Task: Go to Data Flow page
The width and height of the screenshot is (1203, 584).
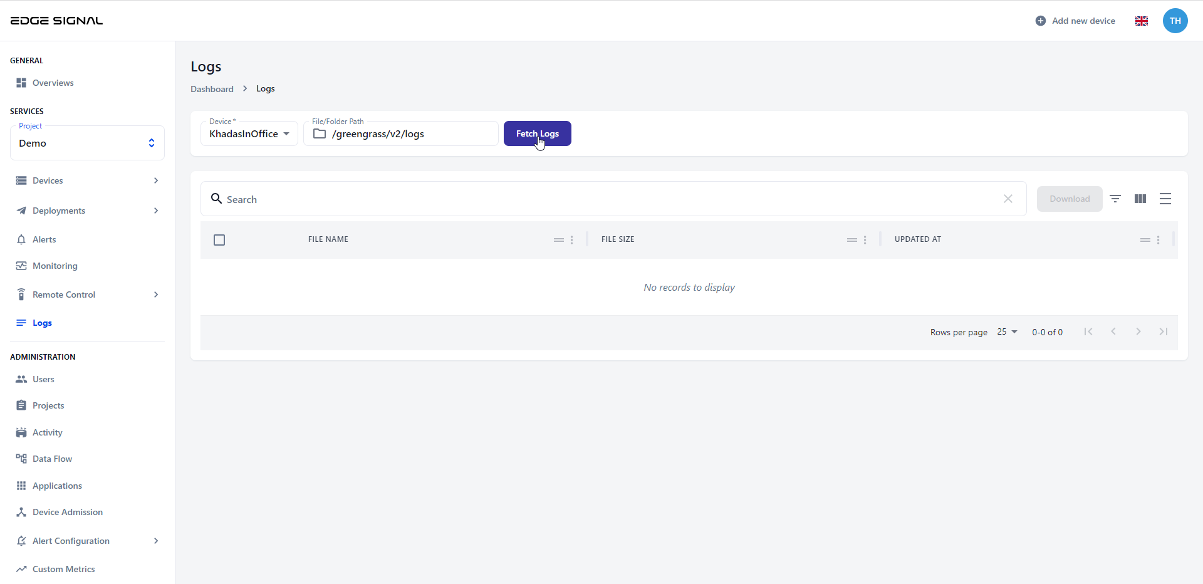Action: coord(52,459)
